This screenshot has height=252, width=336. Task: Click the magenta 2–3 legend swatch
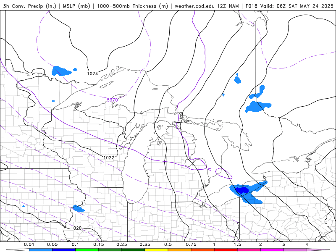[272, 250]
